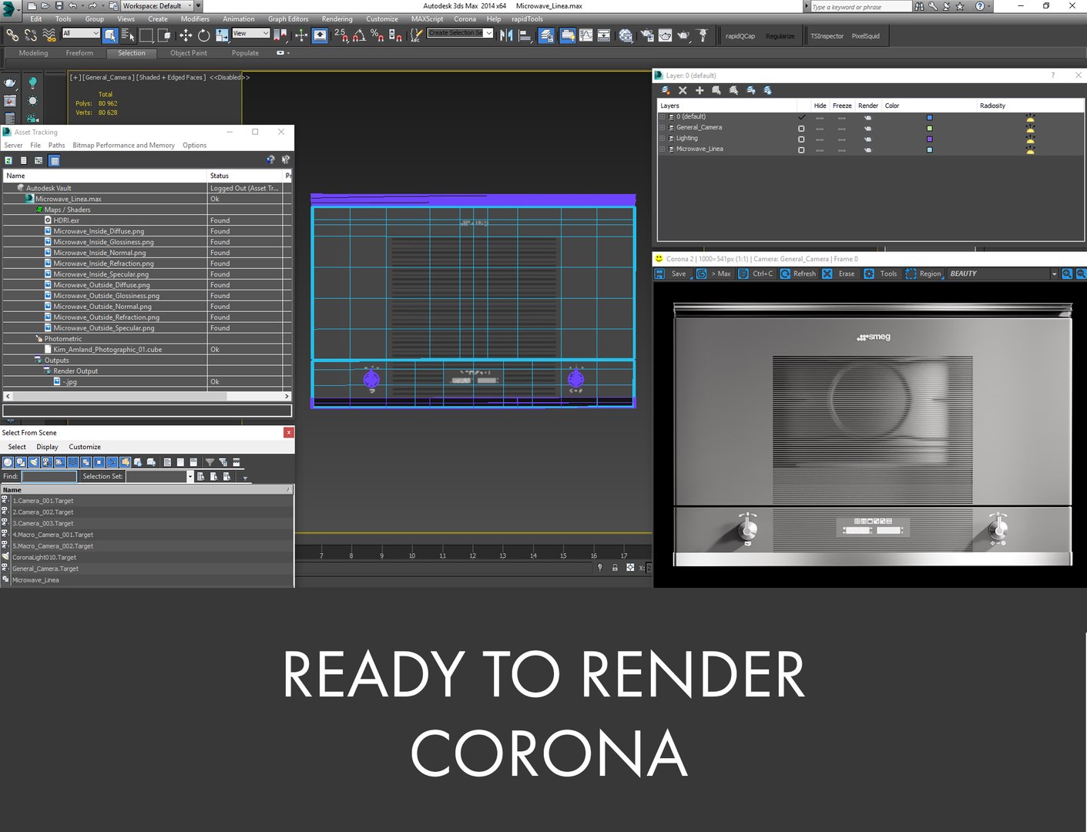
Task: Click the Align tool icon
Action: click(x=525, y=35)
